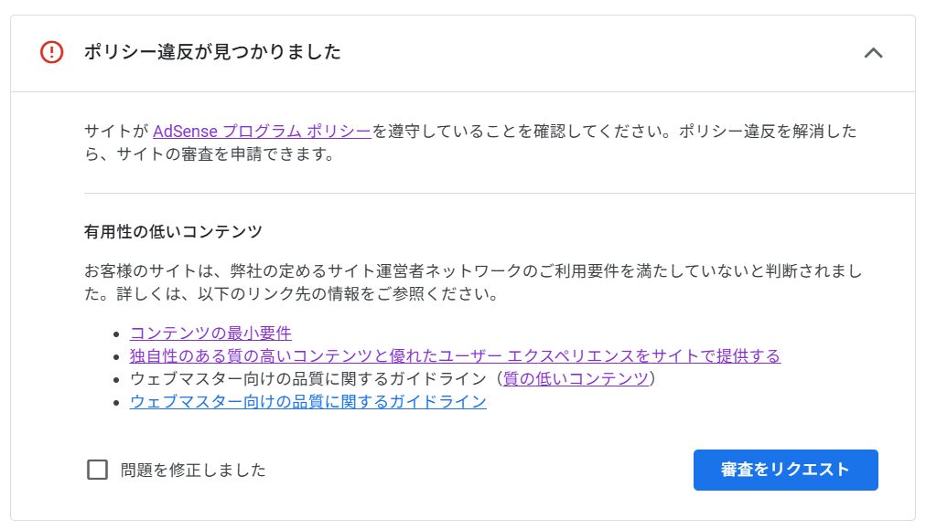926x529 pixels.
Task: Click the bullet before the parenthesized guideline line
Action: (116, 379)
